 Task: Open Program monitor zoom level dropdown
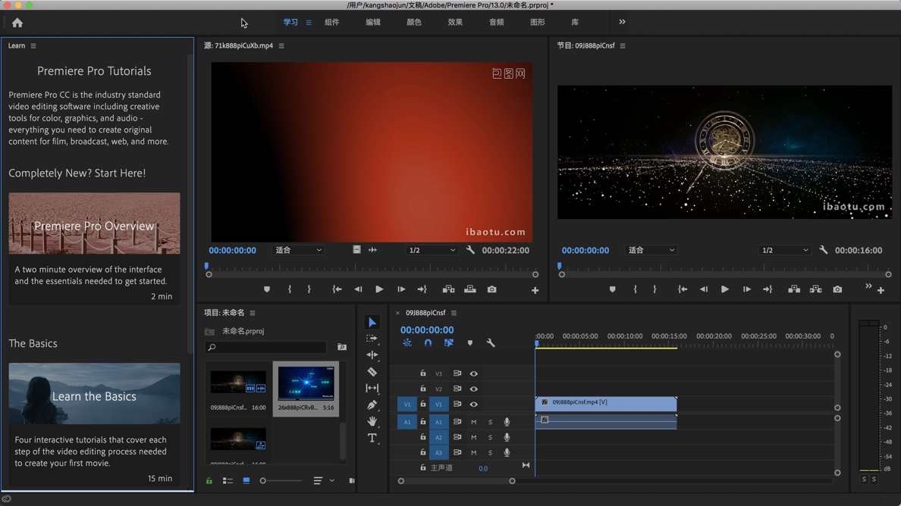(x=651, y=250)
